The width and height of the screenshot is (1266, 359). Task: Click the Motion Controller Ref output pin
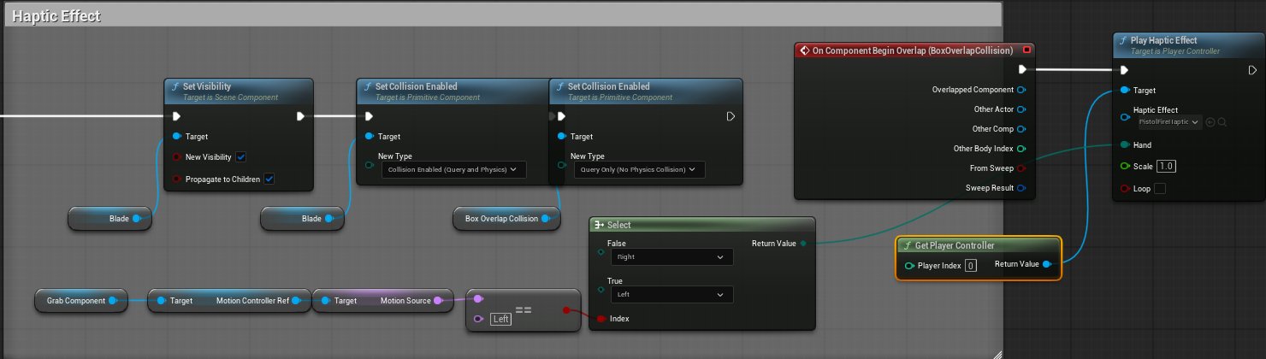296,301
